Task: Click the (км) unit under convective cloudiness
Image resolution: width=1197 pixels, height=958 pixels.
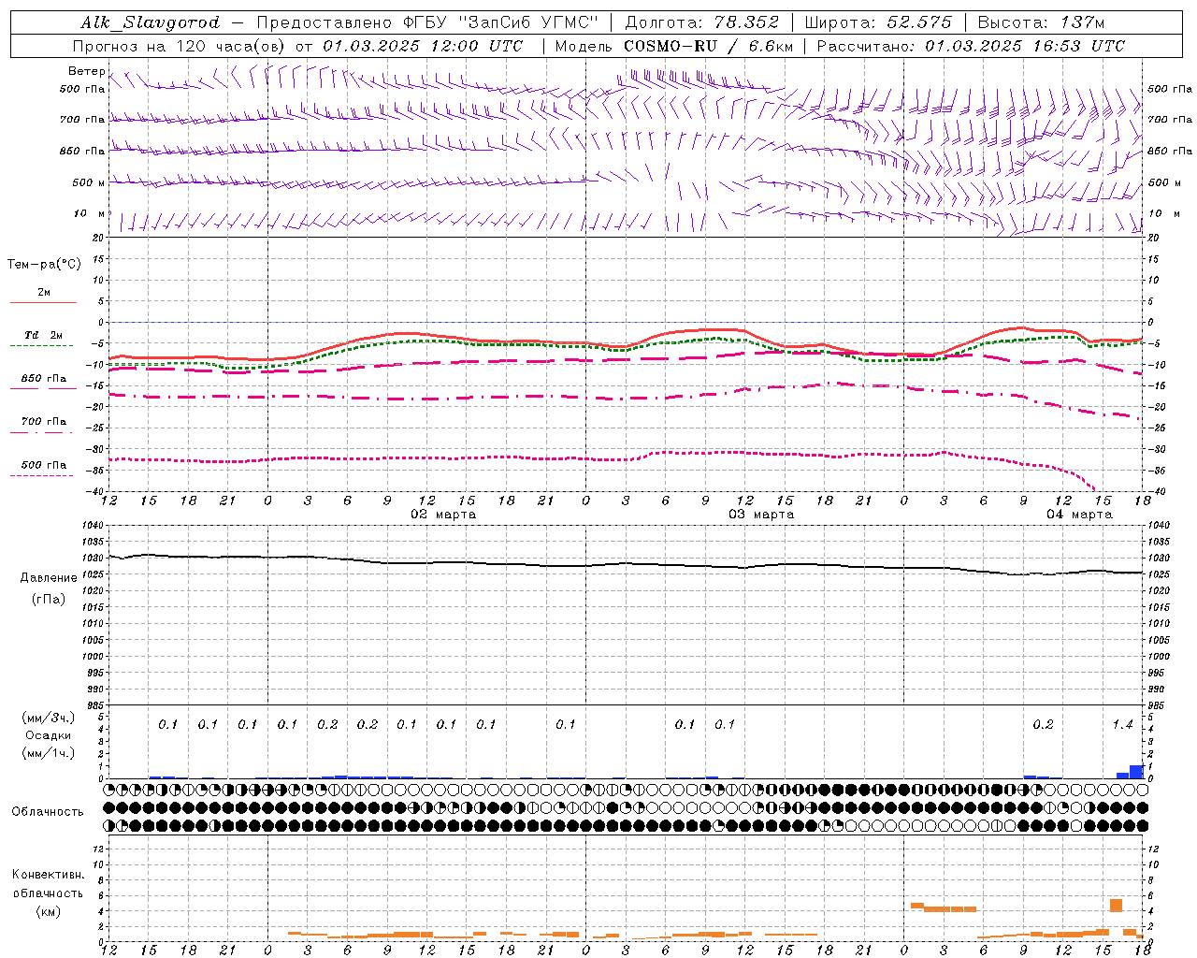Action: pos(48,911)
